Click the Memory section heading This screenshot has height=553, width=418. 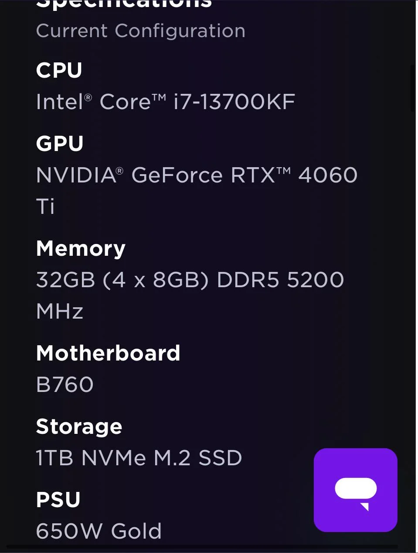pyautogui.click(x=80, y=248)
